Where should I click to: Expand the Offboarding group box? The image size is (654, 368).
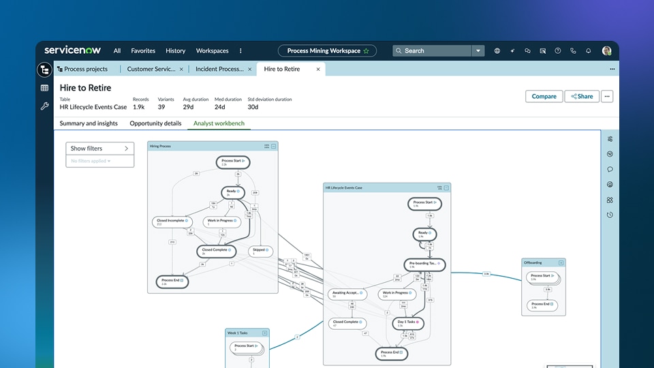point(561,263)
